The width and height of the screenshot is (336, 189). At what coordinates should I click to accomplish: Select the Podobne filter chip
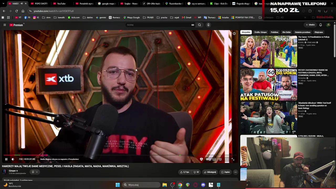point(275,32)
